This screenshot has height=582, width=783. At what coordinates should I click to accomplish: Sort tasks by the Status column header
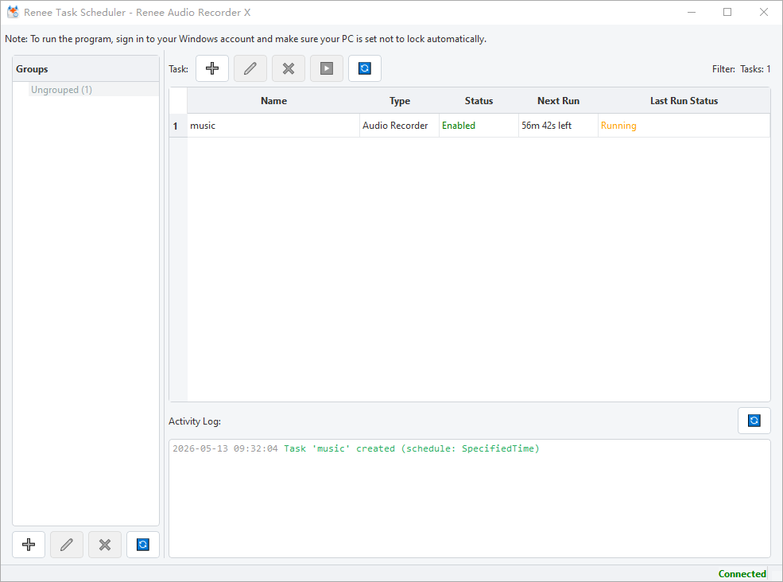479,101
